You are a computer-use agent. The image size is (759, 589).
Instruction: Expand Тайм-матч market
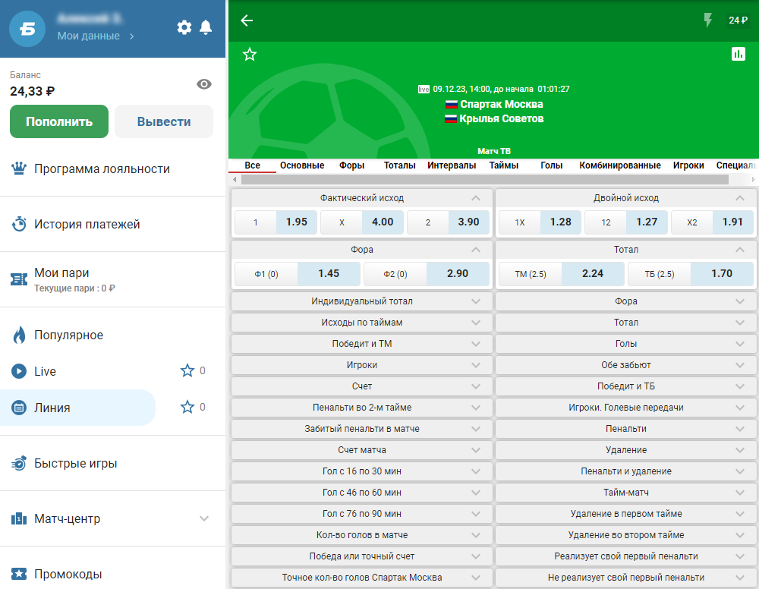(626, 493)
